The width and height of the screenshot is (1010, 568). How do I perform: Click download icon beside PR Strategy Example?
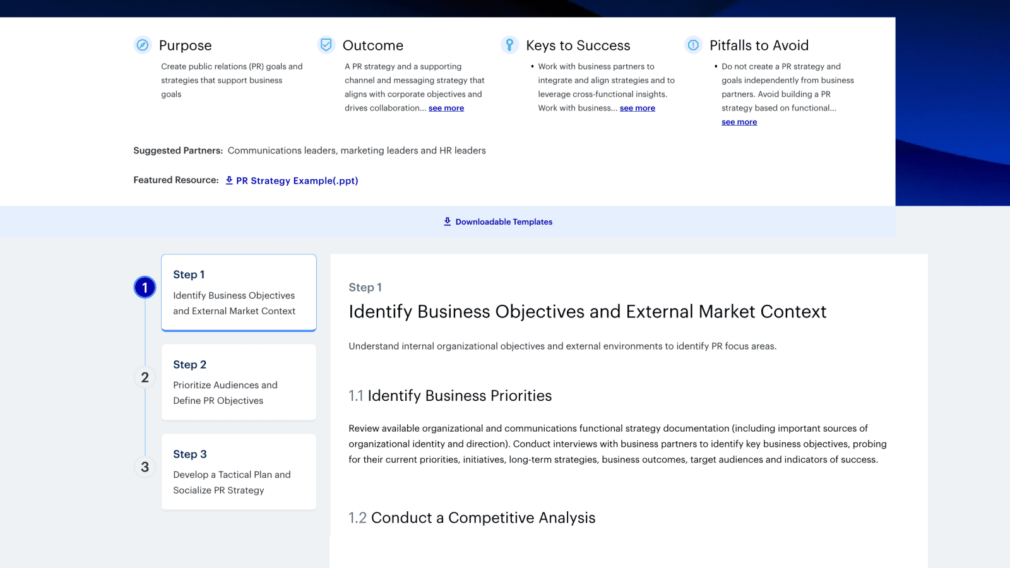click(229, 180)
